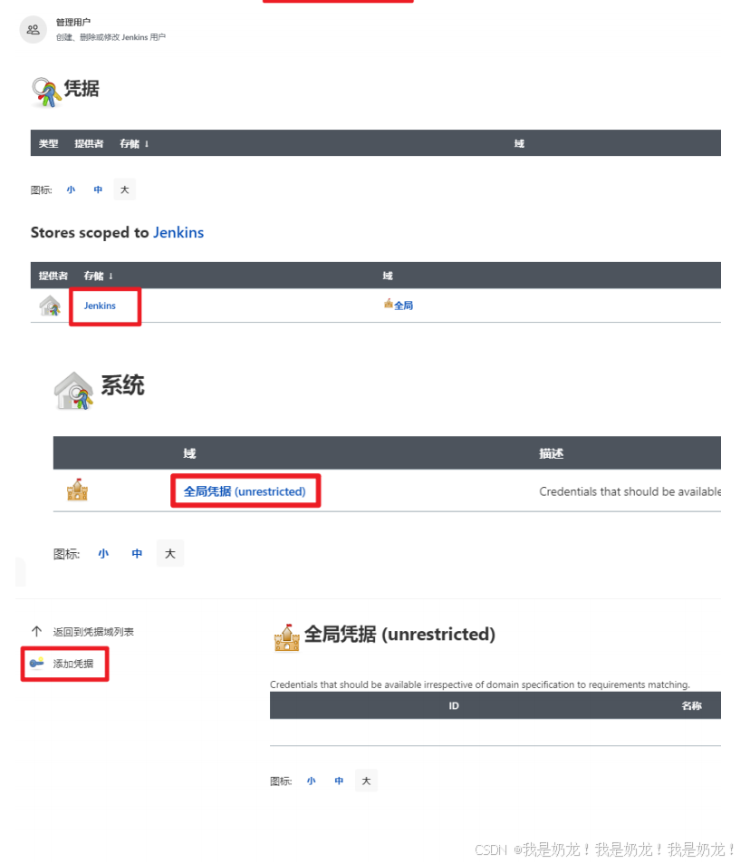Click the system house icon beside 系统
This screenshot has height=864, width=750.
[x=73, y=391]
